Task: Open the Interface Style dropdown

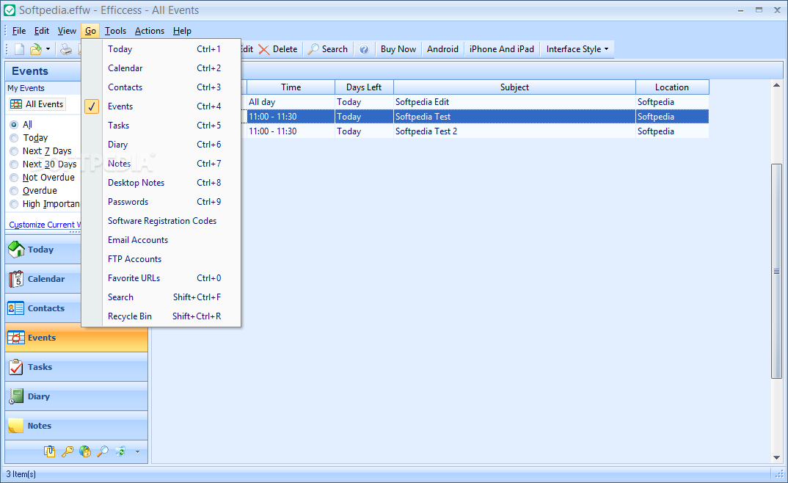Action: [577, 48]
